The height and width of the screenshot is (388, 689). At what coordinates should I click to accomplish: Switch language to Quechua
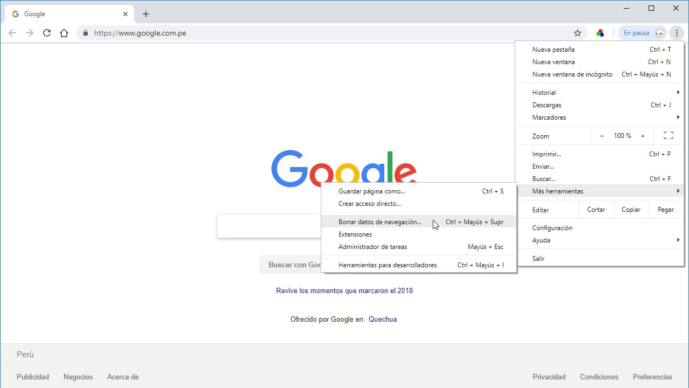[x=383, y=319]
